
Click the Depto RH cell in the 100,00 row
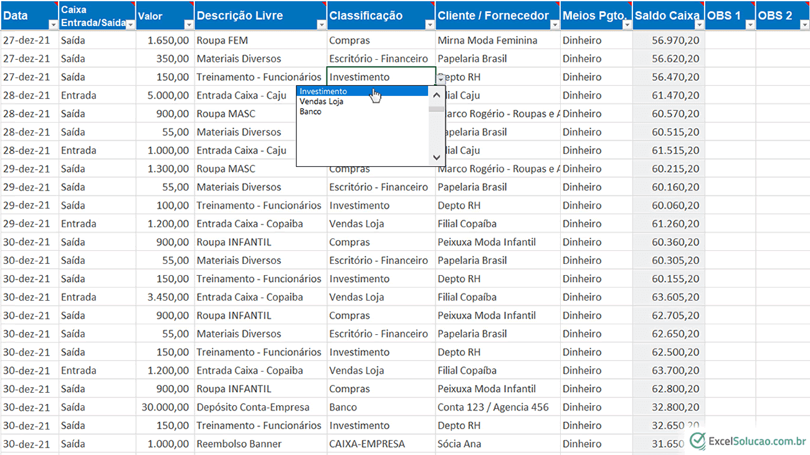point(498,205)
